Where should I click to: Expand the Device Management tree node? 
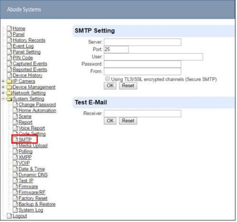[x=3, y=87]
